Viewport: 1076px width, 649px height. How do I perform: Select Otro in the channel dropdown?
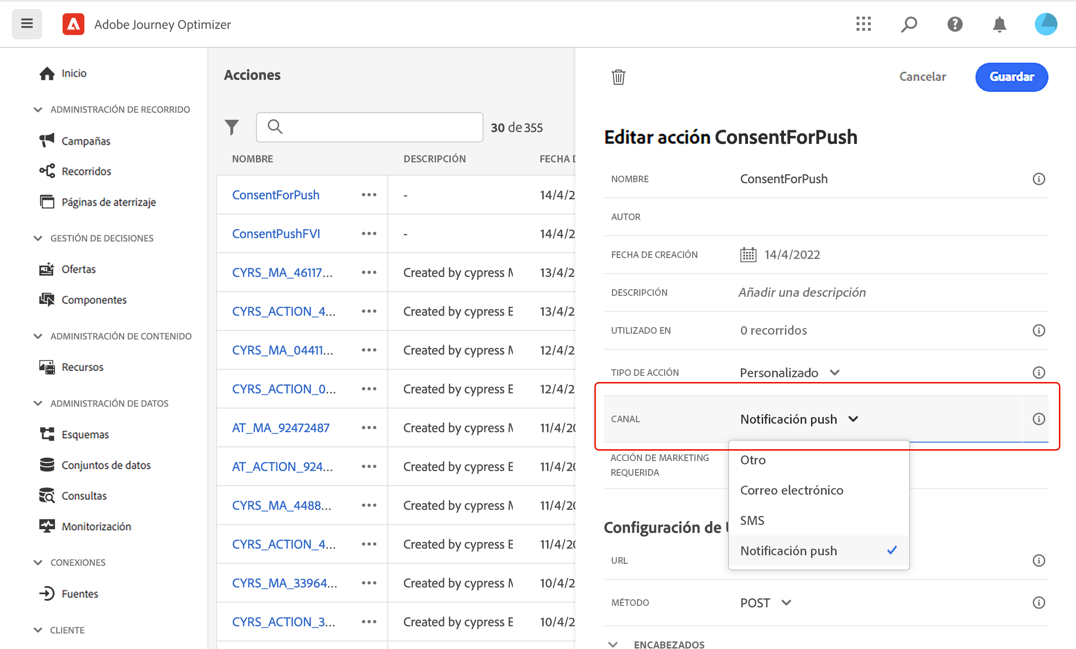point(753,460)
